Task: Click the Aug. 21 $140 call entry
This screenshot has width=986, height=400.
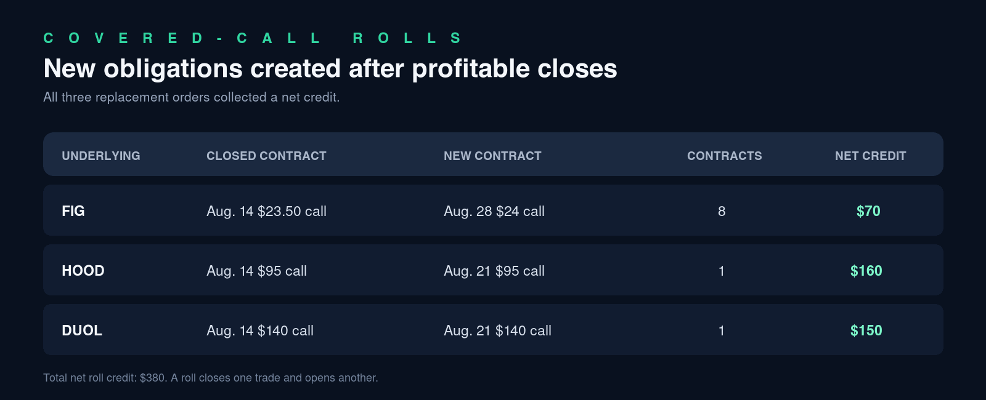Action: tap(497, 330)
